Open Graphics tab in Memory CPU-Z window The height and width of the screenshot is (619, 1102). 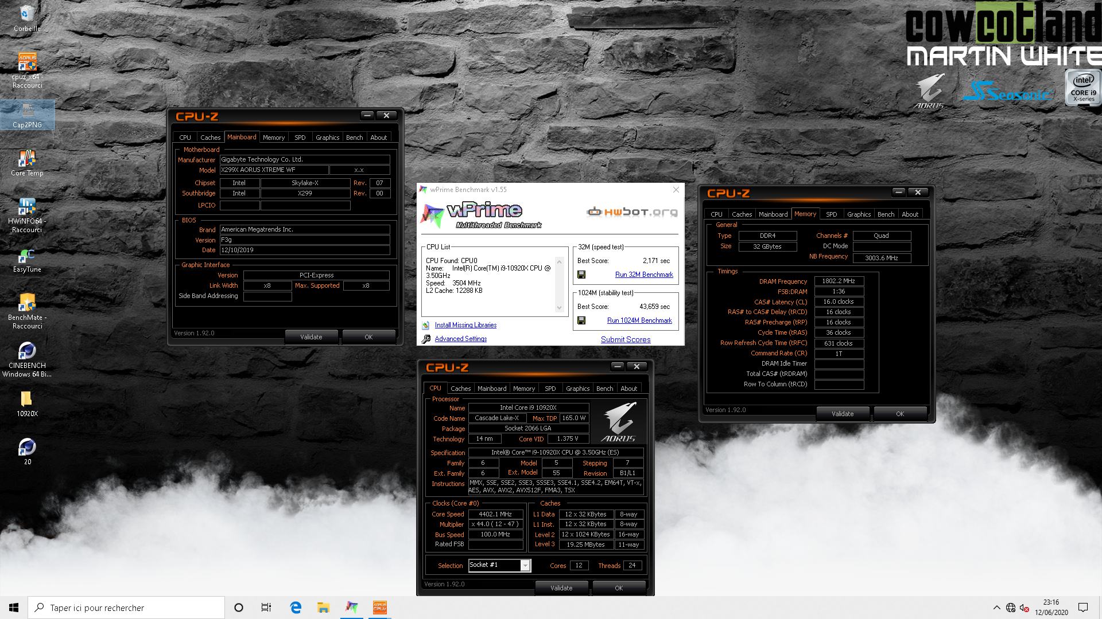pos(859,214)
